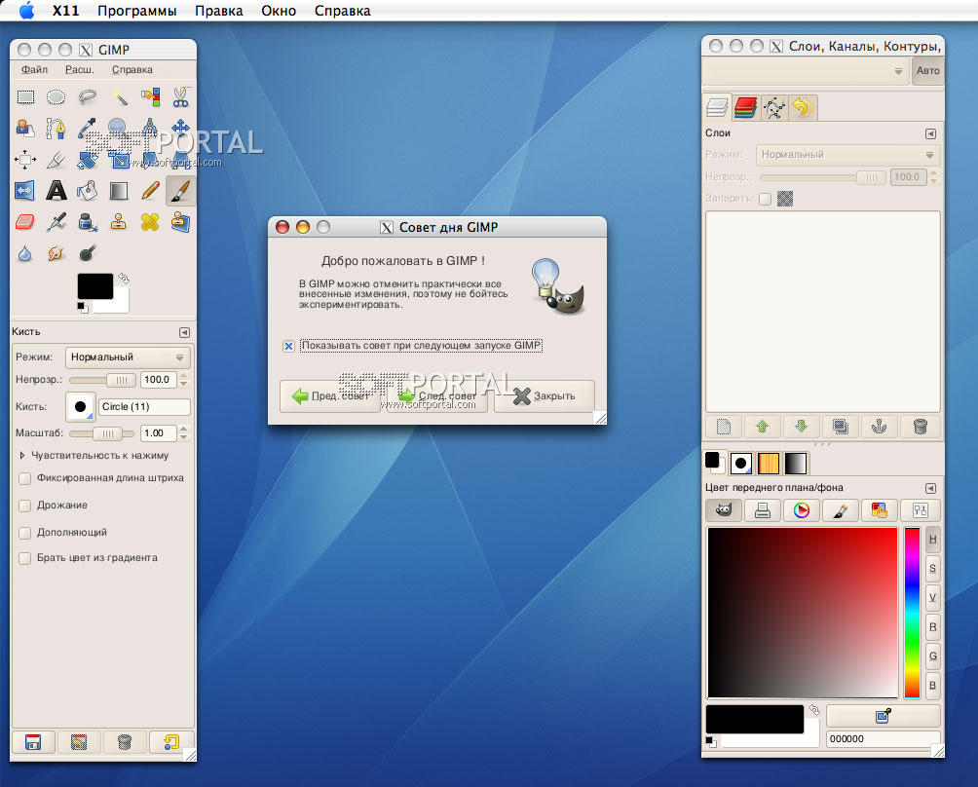Select the Text tool

[57, 190]
